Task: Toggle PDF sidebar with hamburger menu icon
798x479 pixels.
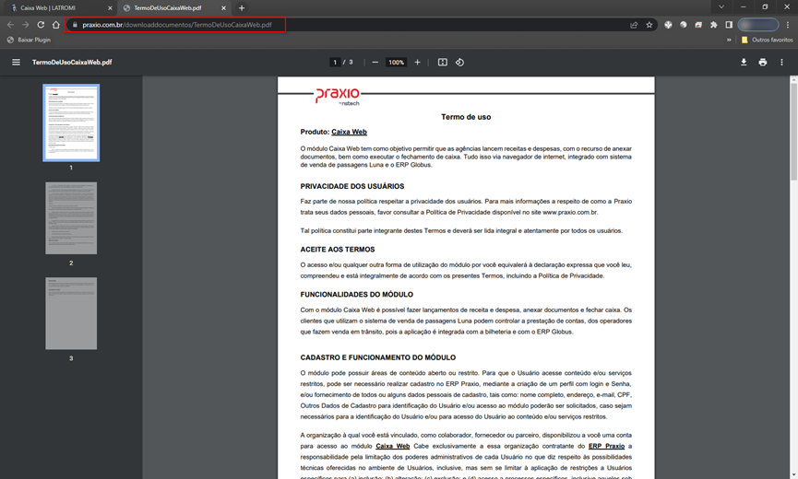Action: pyautogui.click(x=17, y=62)
